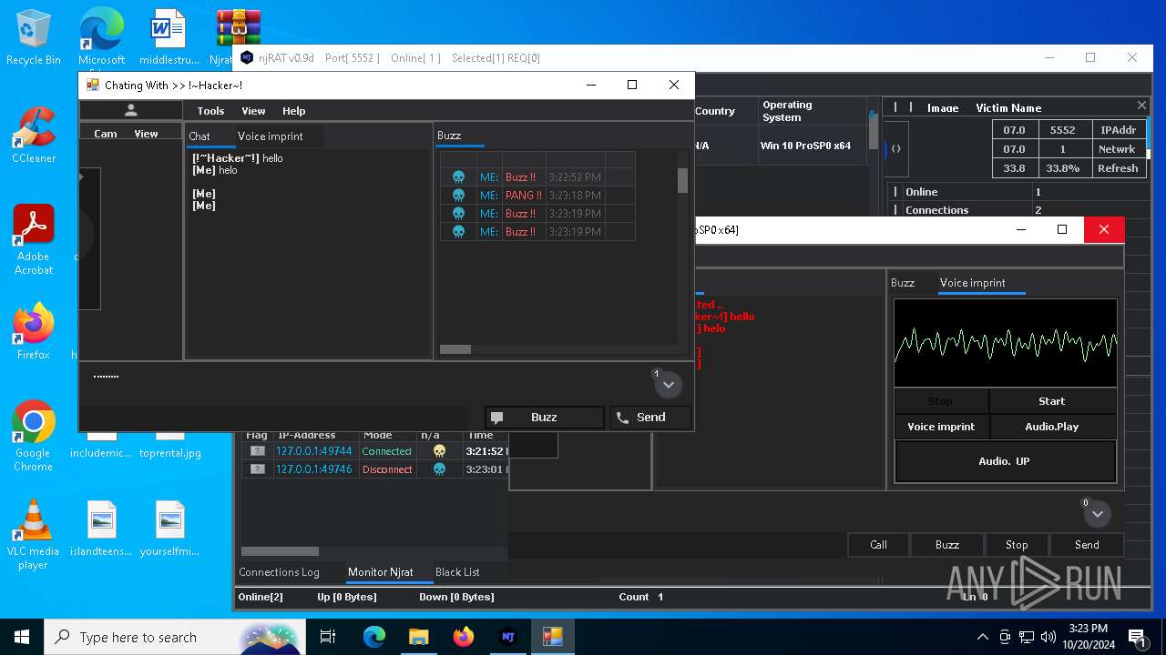1166x655 pixels.
Task: Select the View tab next to Cam
Action: point(146,134)
